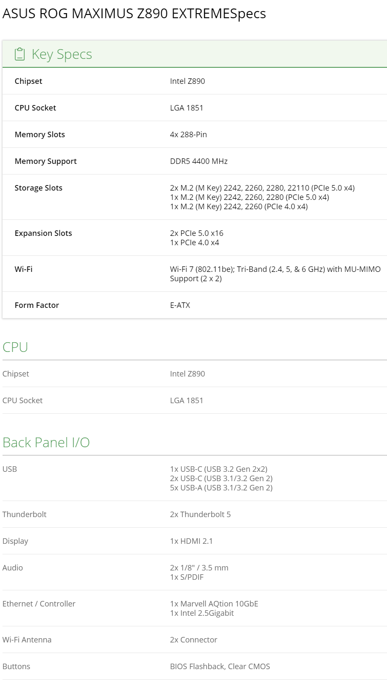Viewport: 387px width, 681px height.
Task: Click the BIOS Flashback, Clear CMOS value
Action: [x=220, y=666]
